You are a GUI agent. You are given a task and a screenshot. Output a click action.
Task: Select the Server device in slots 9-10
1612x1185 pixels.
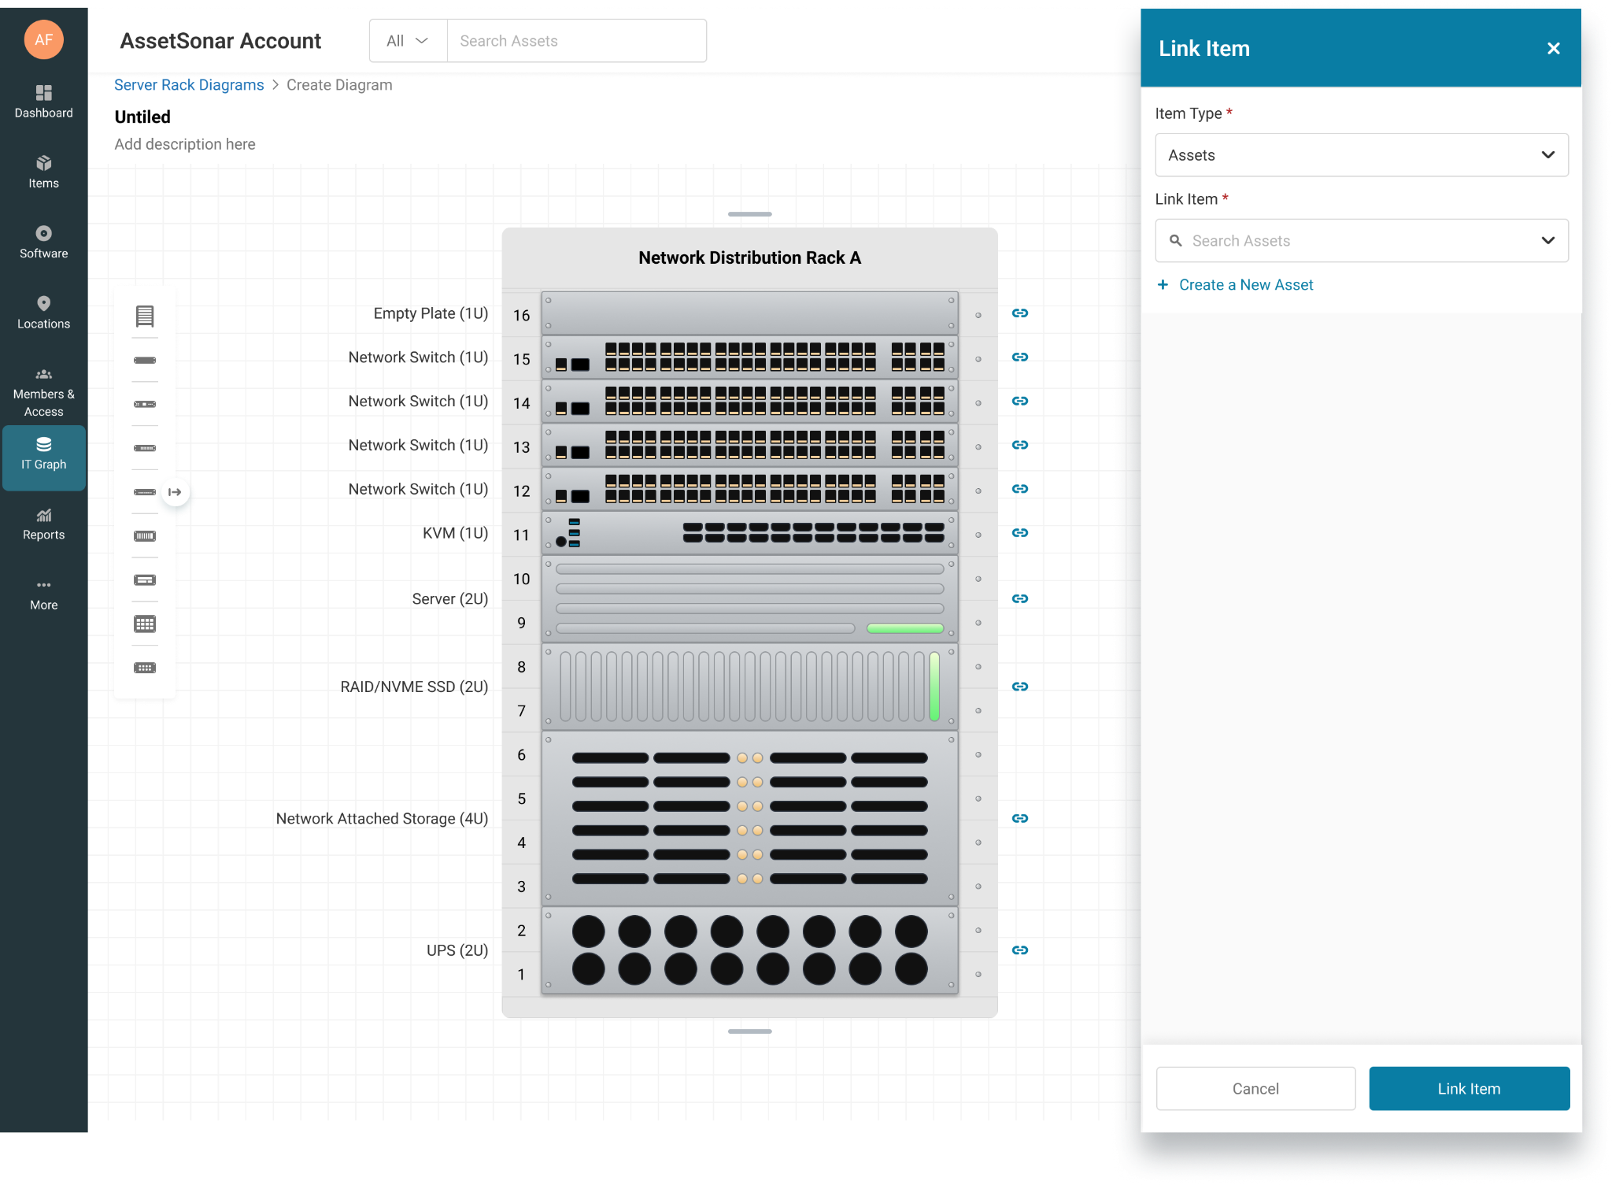749,599
